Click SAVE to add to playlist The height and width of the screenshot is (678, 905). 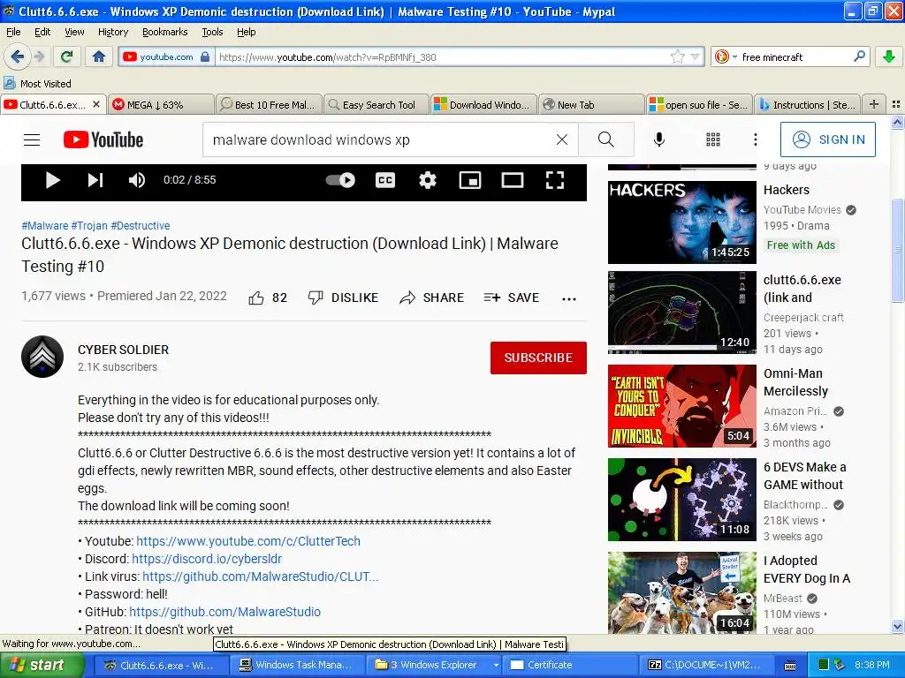coord(512,298)
